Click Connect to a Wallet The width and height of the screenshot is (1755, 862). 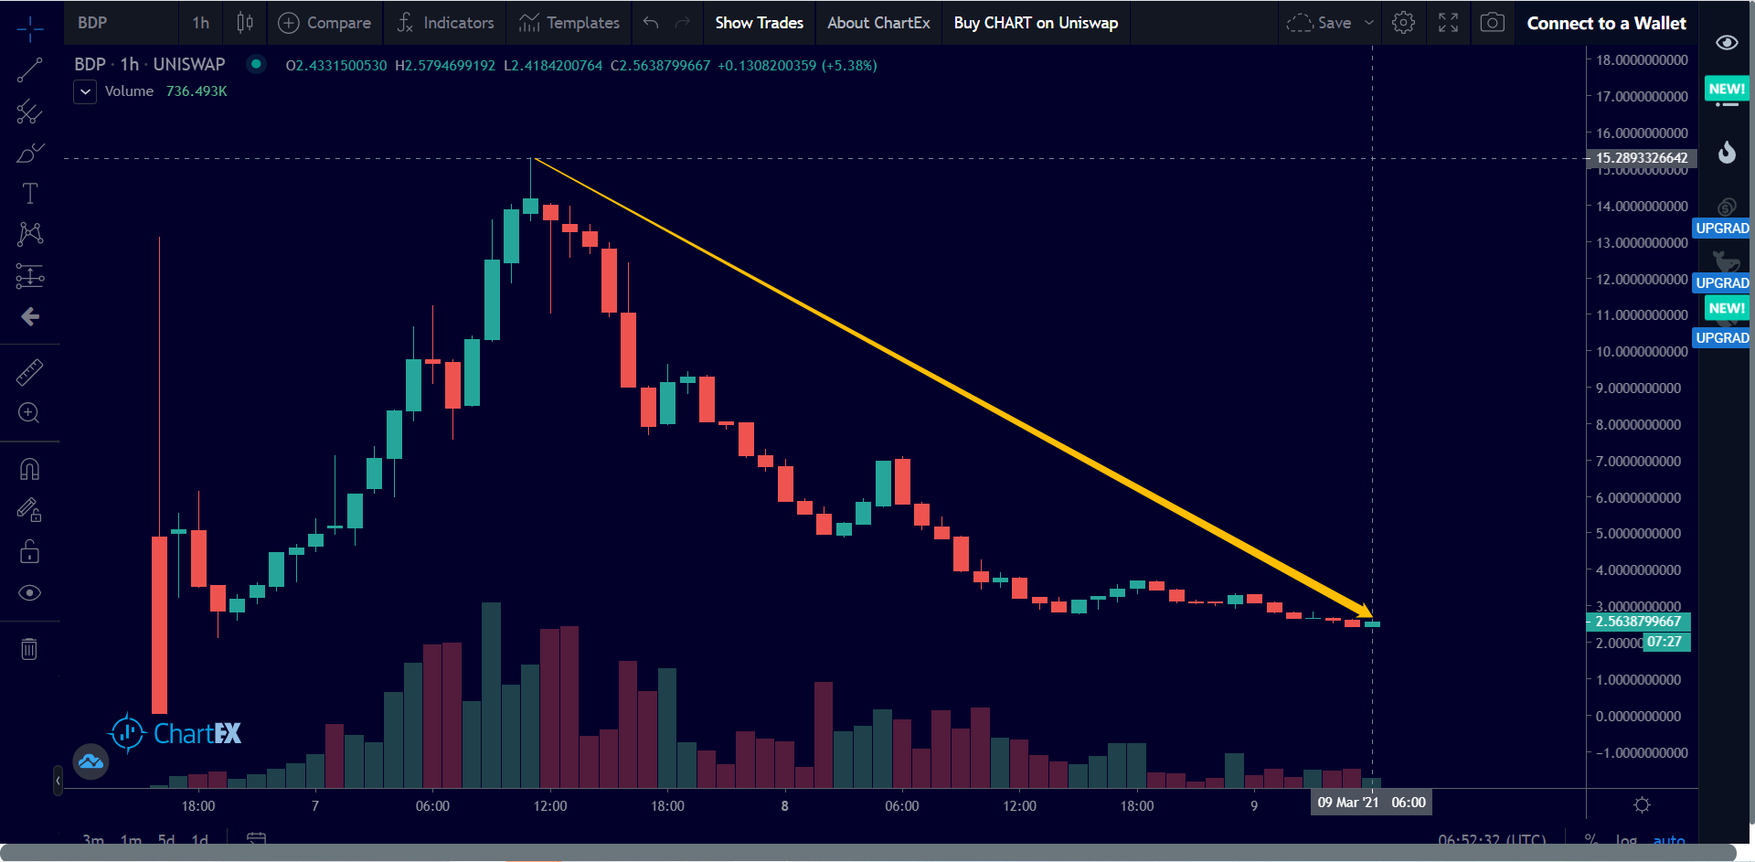(x=1606, y=23)
